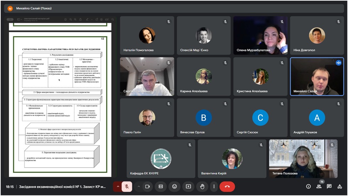
Task: Select the Сергій Степаненко video tile
Action: (x=147, y=76)
